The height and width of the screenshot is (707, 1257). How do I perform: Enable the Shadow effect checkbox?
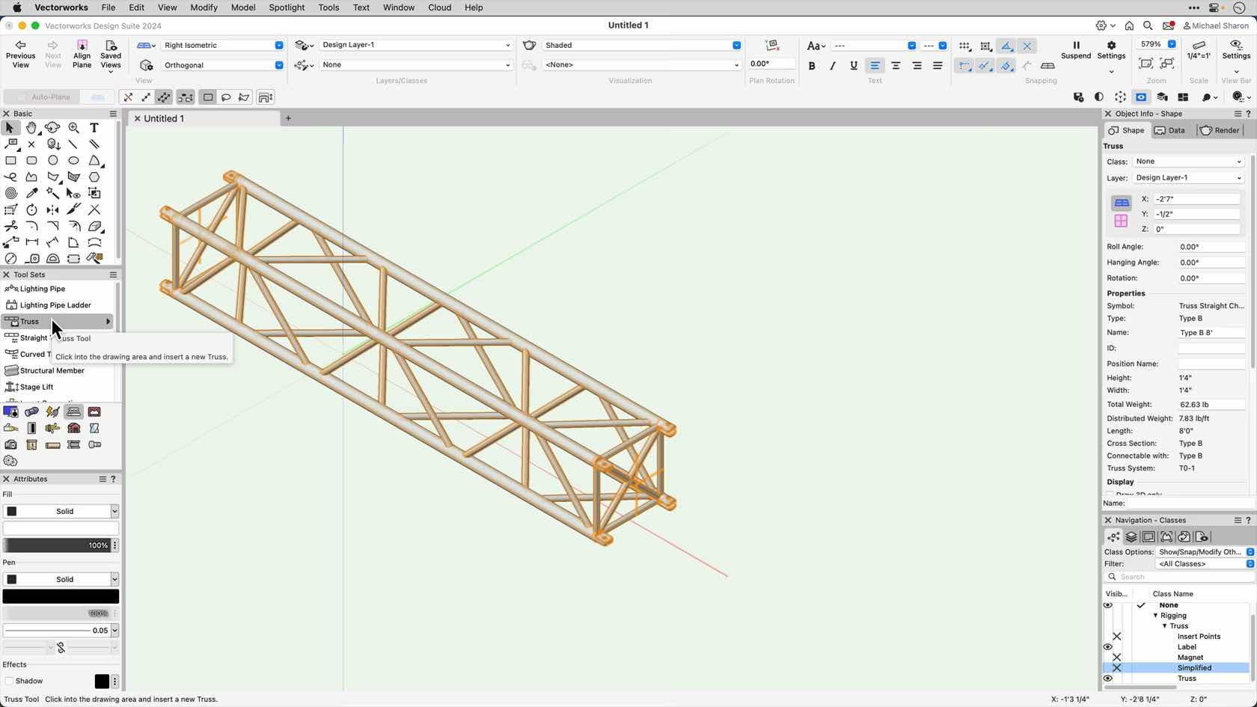point(10,681)
